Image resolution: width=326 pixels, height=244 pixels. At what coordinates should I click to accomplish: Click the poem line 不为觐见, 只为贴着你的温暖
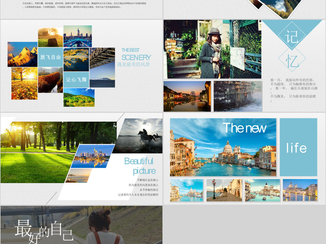click(293, 96)
